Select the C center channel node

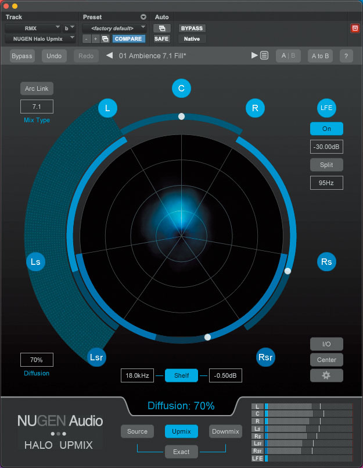(x=181, y=88)
